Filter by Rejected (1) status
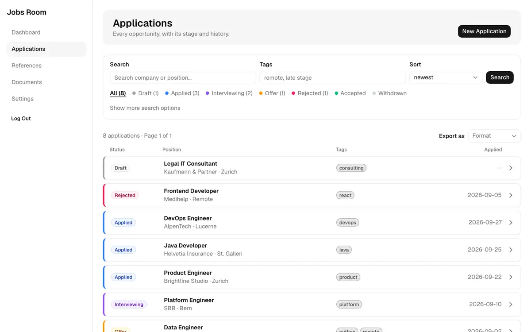This screenshot has width=531, height=332. (310, 93)
